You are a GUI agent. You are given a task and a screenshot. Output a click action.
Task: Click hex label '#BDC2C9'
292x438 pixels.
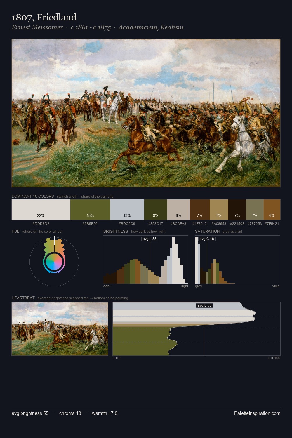pyautogui.click(x=127, y=224)
